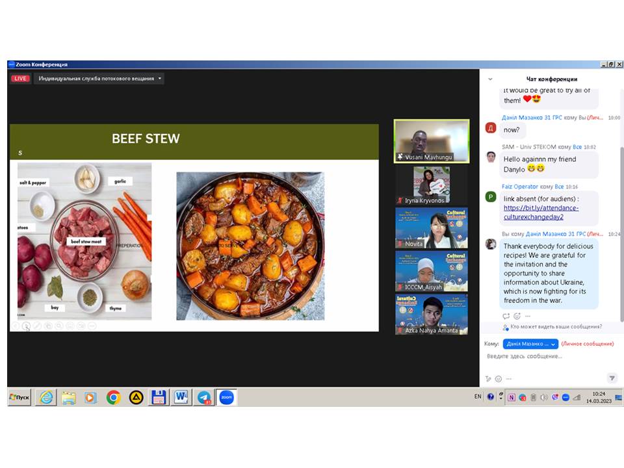
Task: Switch to Microsoft Word in the taskbar
Action: point(181,397)
